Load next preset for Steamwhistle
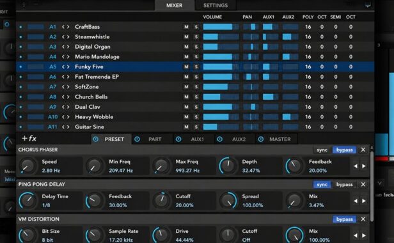 tap(68, 37)
